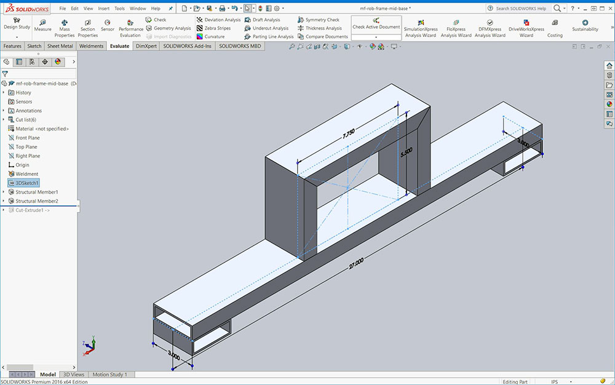The width and height of the screenshot is (615, 385).
Task: Toggle Draft Analysis
Action: tap(266, 20)
